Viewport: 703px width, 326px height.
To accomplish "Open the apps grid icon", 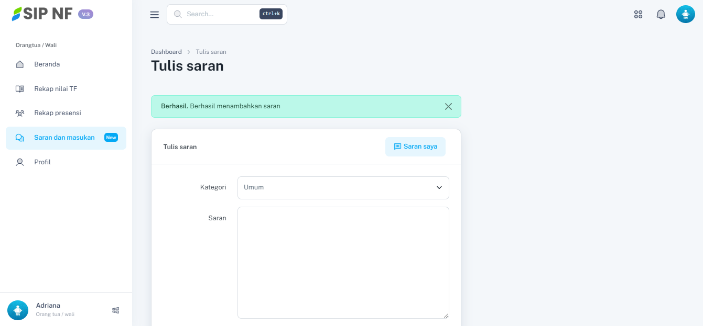I will (638, 15).
